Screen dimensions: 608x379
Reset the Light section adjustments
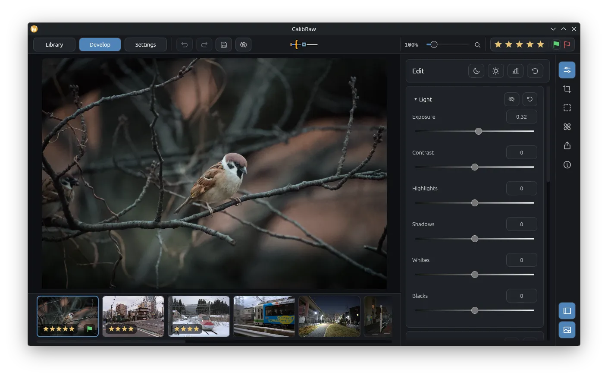coord(530,99)
